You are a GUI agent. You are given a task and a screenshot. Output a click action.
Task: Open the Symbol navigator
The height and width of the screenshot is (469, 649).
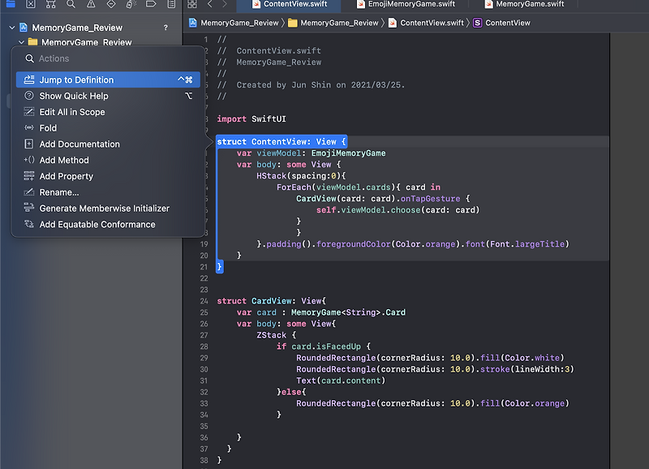pos(52,6)
